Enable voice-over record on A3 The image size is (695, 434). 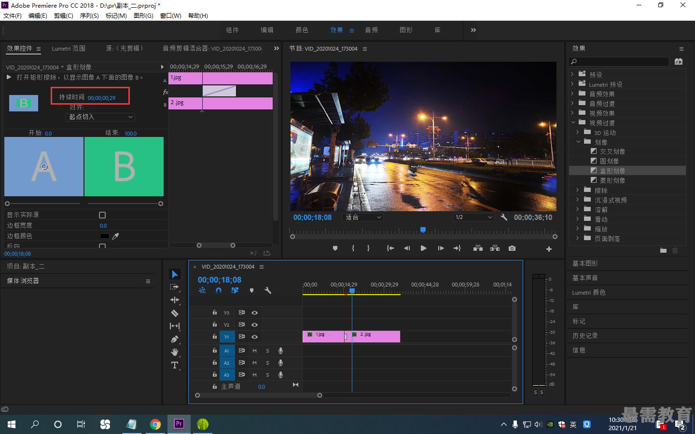[x=280, y=375]
